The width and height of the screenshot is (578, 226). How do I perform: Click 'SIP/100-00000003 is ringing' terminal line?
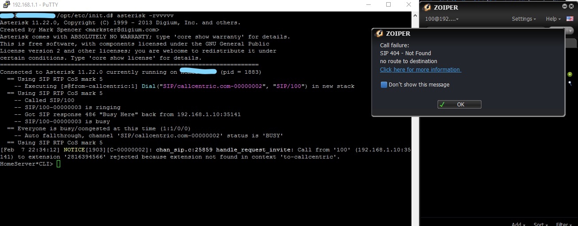(x=67, y=107)
